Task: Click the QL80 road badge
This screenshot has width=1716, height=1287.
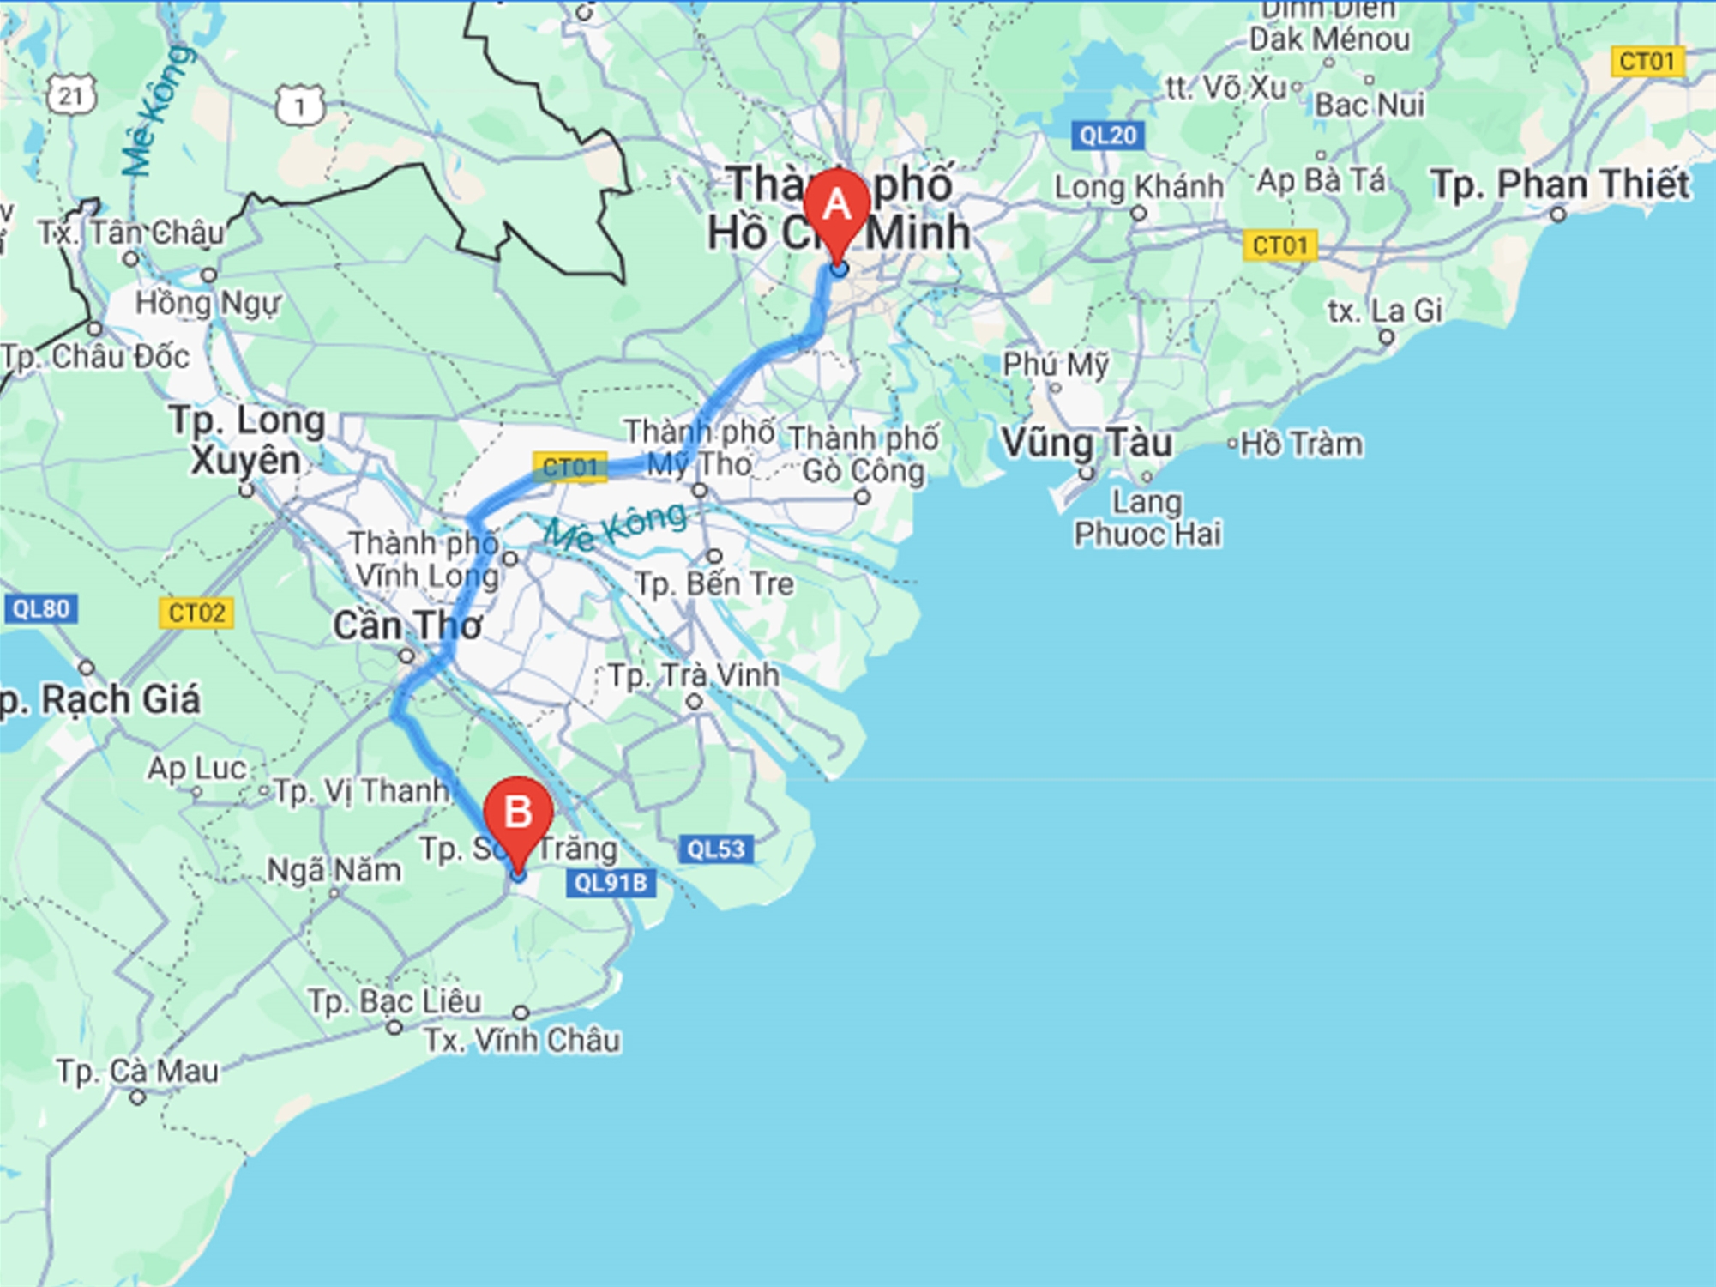Action: (x=40, y=609)
